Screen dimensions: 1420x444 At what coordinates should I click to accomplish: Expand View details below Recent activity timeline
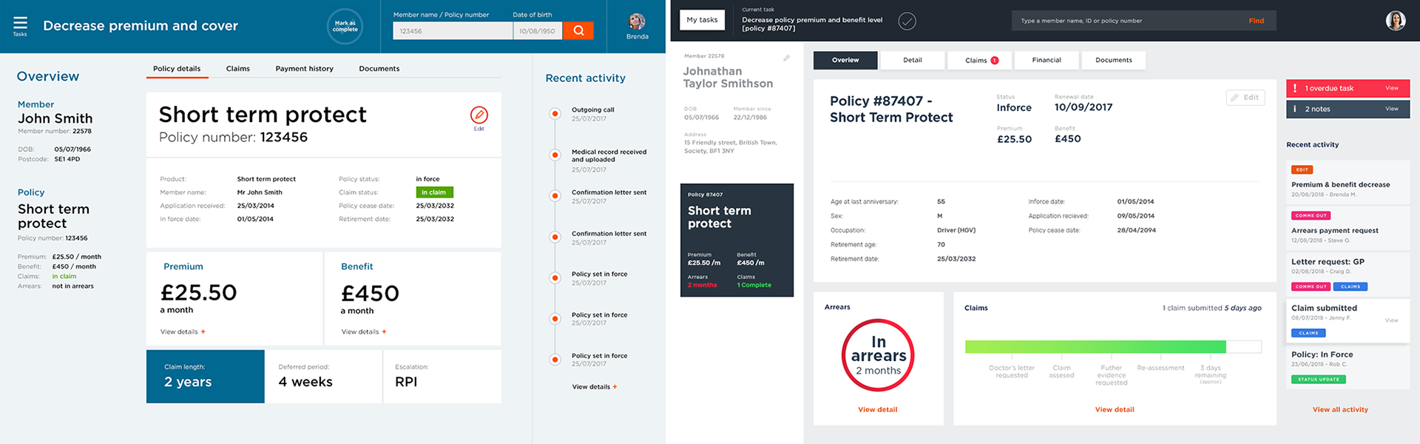pyautogui.click(x=595, y=387)
